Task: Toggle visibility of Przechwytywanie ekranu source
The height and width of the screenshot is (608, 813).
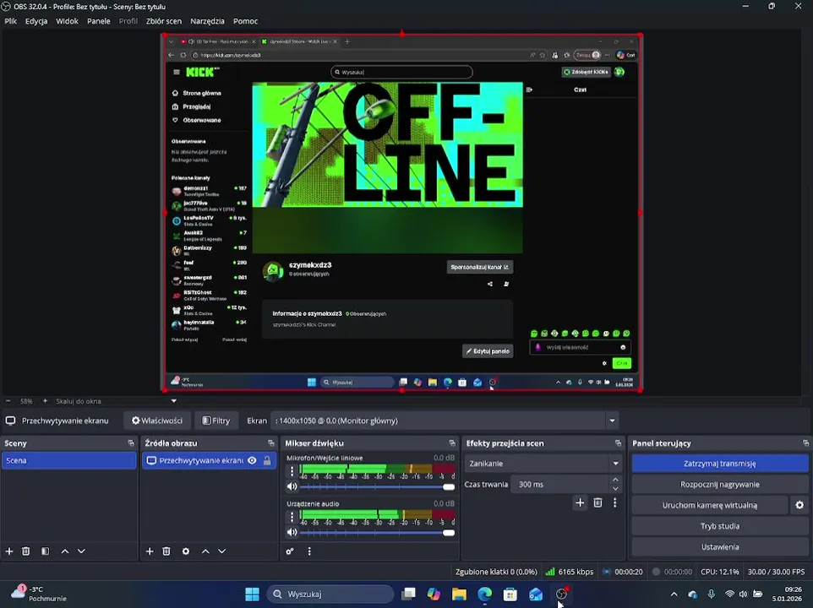Action: pos(252,460)
